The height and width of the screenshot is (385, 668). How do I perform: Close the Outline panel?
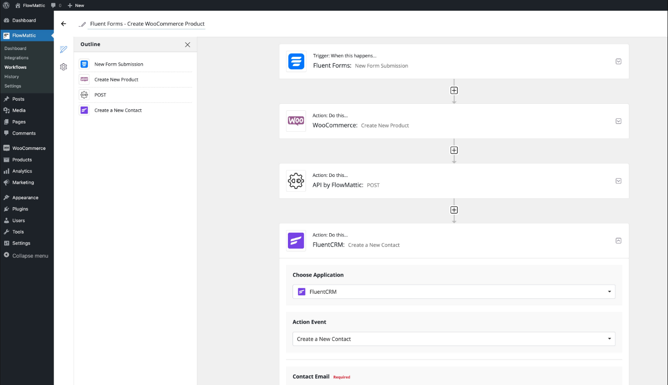point(187,45)
